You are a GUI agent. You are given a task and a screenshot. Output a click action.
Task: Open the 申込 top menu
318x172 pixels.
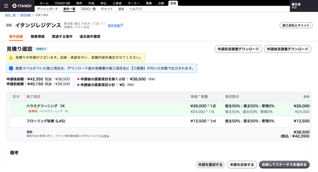[x=103, y=3]
